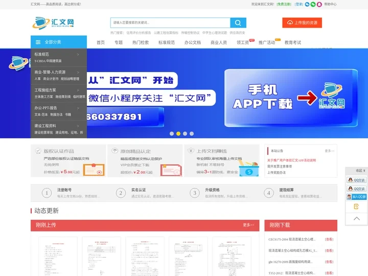Expand the 商业-管理-人力资源 category arrow
This screenshot has height=276, width=368.
pos(78,72)
